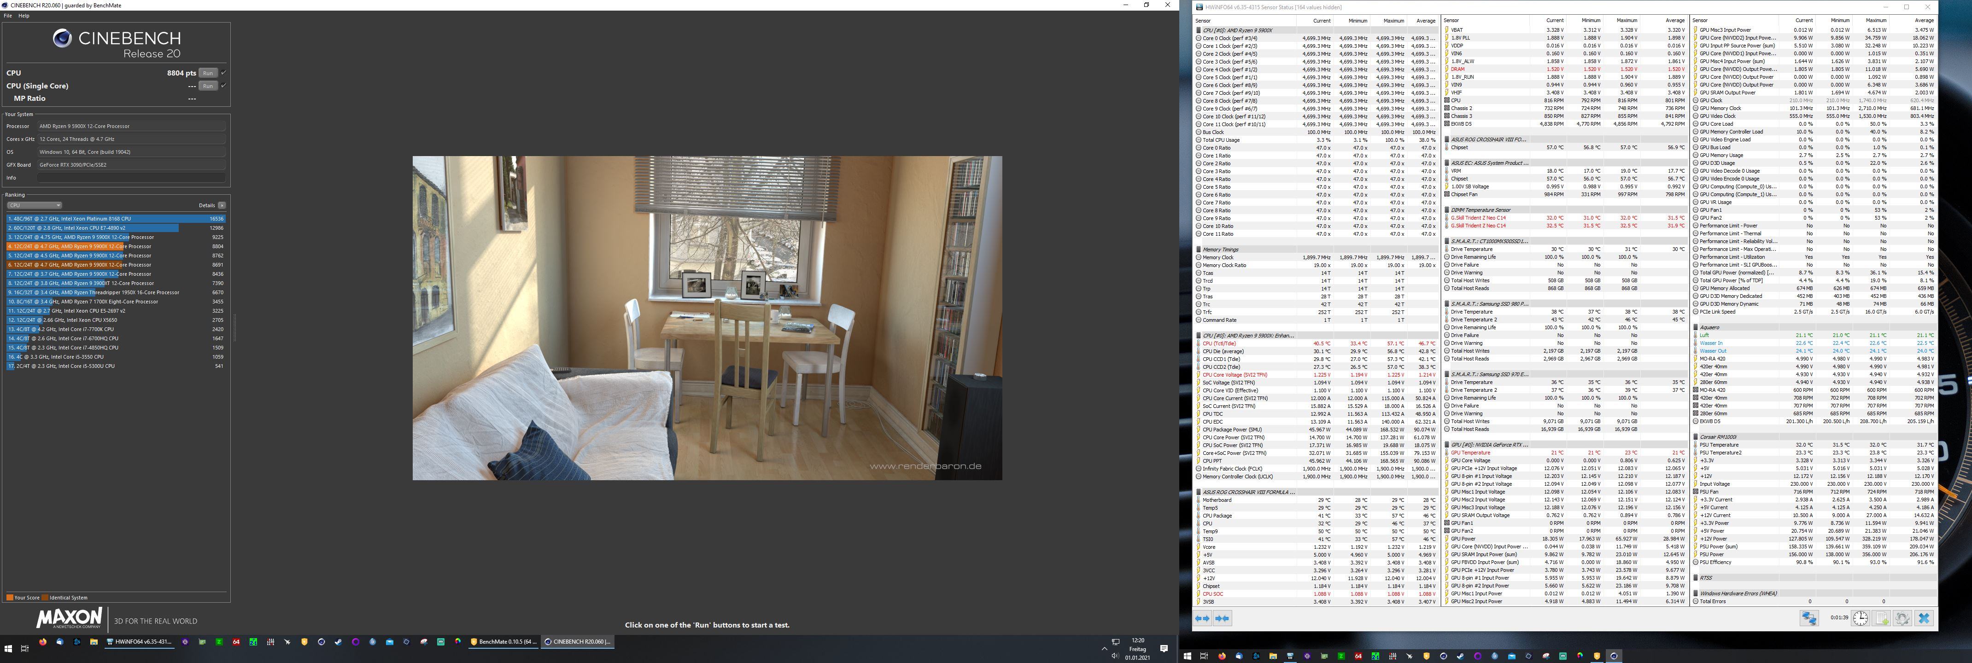The image size is (1972, 663).
Task: Open Steam icon in taskbar
Action: tap(338, 641)
